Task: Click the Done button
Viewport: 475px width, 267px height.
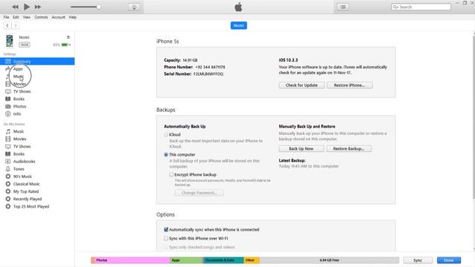Action: [x=448, y=260]
